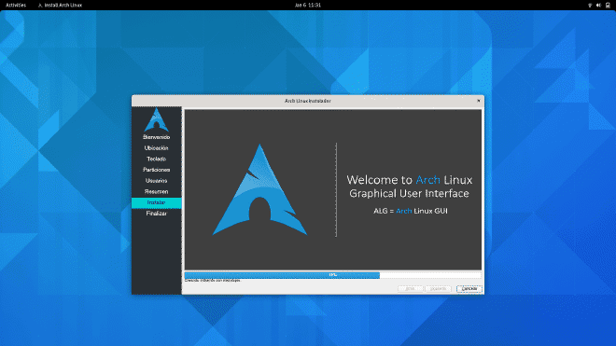Click the Cancelar button
Image resolution: width=616 pixels, height=346 pixels.
[469, 289]
